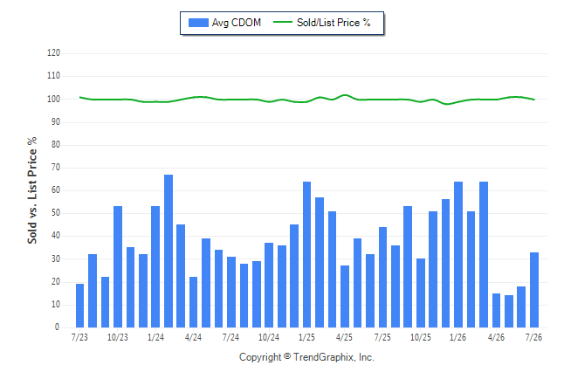Click the Avg CDOM blue legend swatch
The height and width of the screenshot is (379, 564).
tap(198, 23)
